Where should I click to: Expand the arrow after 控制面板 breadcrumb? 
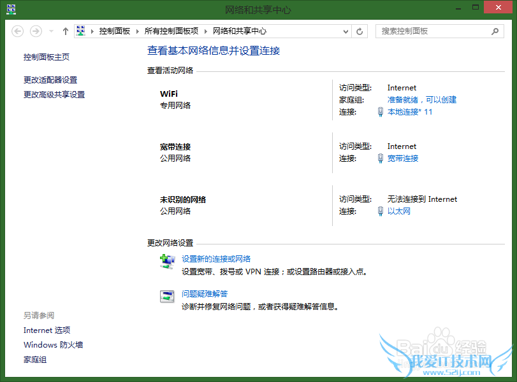point(138,31)
